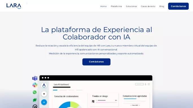
Task: Click the black dot sidebar icon
Action: pyautogui.click(x=44, y=94)
